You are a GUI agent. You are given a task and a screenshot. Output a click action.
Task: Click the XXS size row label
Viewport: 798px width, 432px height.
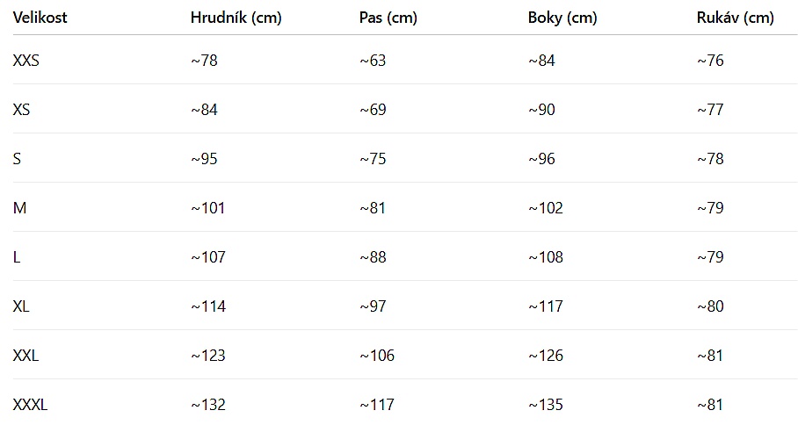[26, 61]
